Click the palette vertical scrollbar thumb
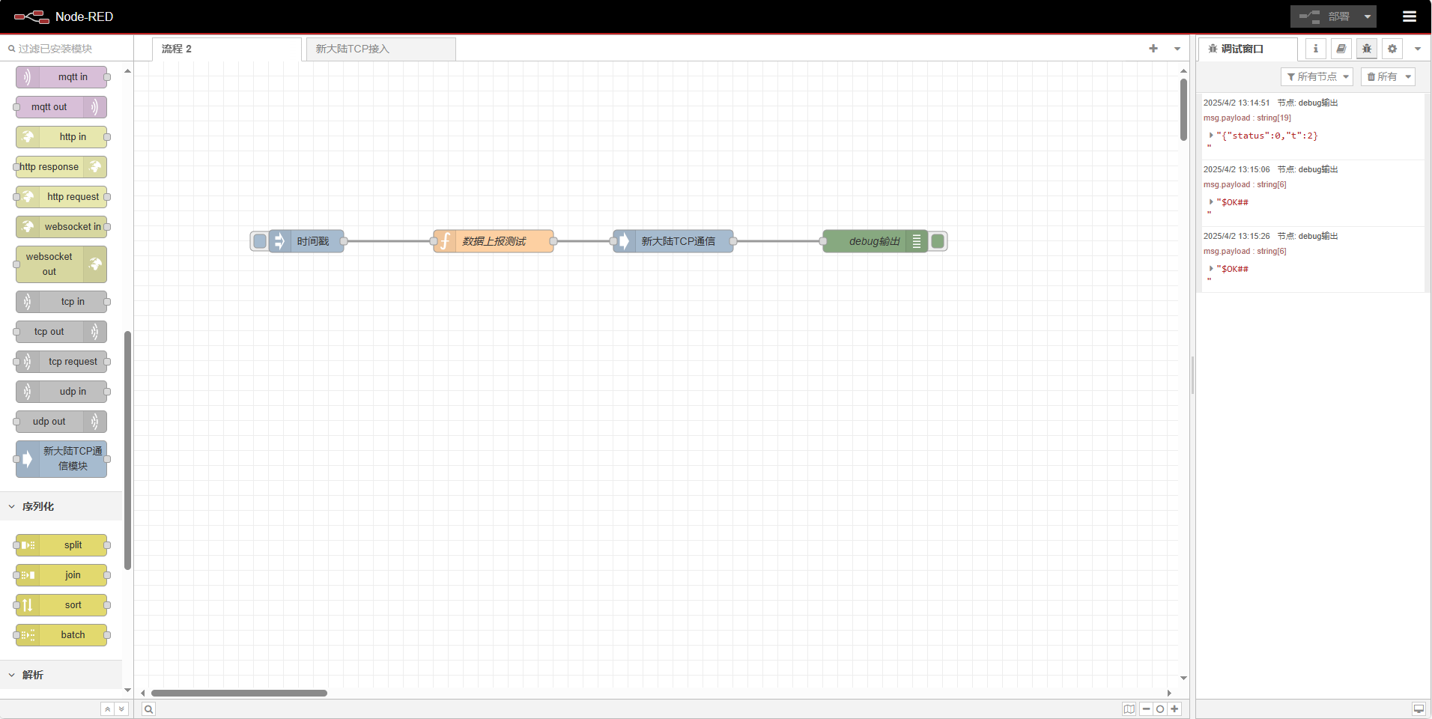 coord(127,450)
